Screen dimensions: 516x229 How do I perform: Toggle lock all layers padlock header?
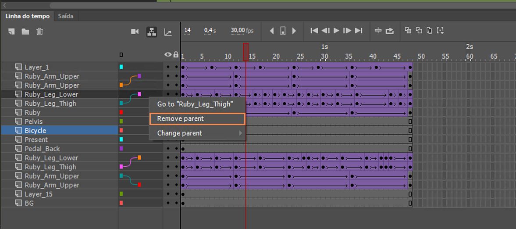[176, 55]
